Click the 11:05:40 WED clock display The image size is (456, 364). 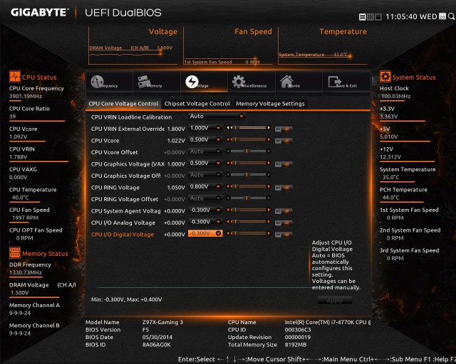pyautogui.click(x=411, y=16)
